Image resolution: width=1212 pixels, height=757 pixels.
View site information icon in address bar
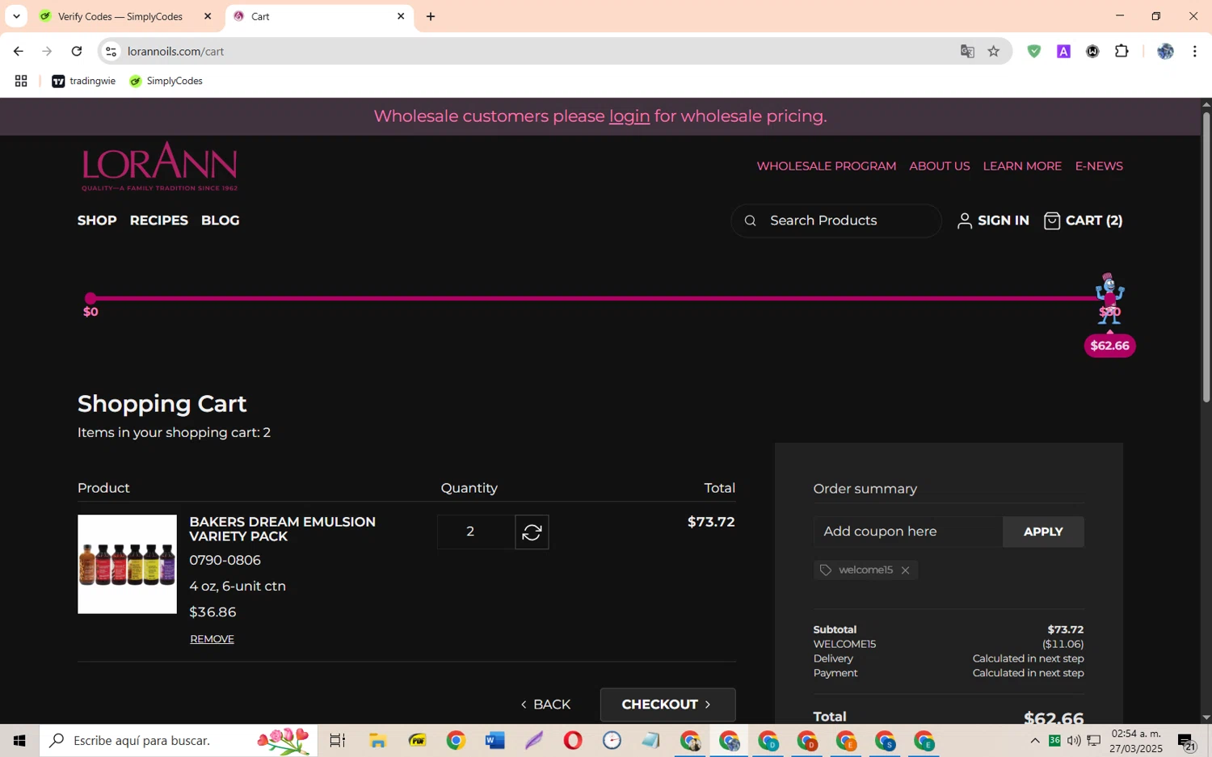[x=112, y=52]
